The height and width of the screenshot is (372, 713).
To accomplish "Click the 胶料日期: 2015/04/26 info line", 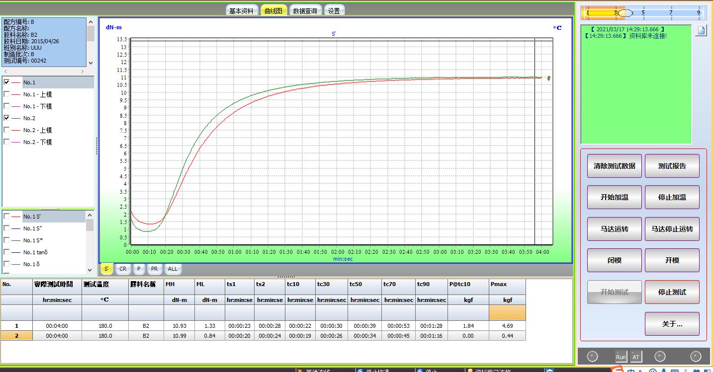I will [x=31, y=41].
